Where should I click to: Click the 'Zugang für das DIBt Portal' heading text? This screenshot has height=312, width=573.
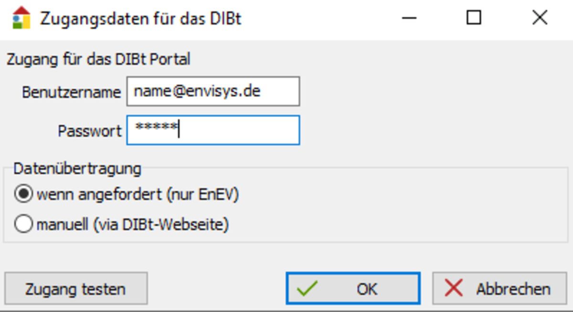[x=98, y=60]
